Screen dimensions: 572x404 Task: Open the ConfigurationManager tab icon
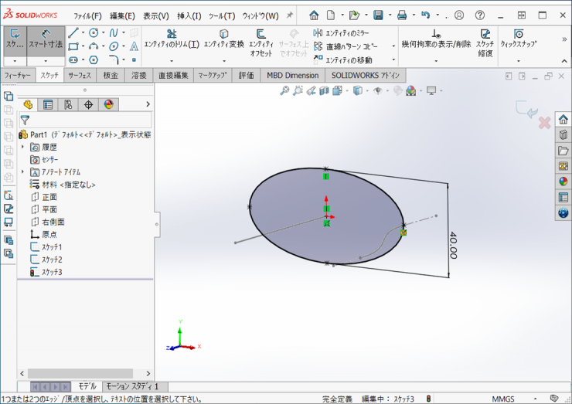(68, 104)
